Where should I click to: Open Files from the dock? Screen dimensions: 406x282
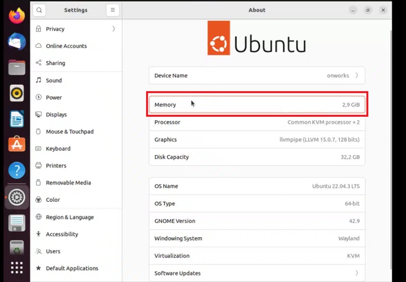(x=17, y=67)
